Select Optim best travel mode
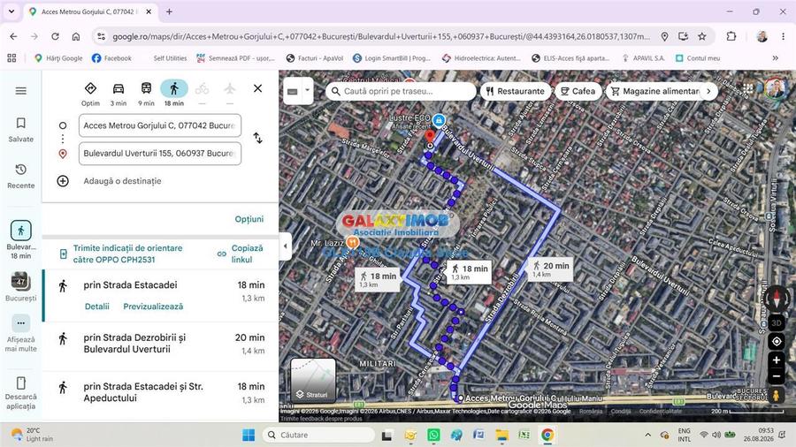Screen dimensions: 796x447 tap(90, 94)
